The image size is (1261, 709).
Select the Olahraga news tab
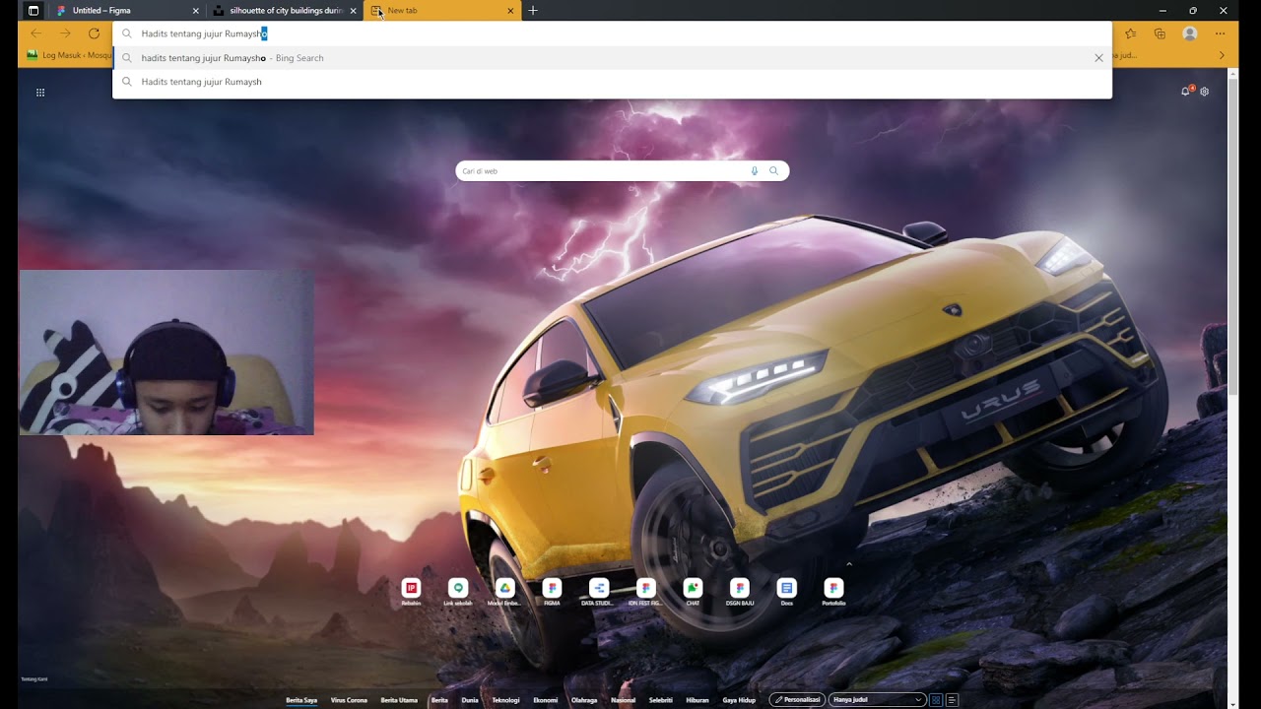coord(584,700)
